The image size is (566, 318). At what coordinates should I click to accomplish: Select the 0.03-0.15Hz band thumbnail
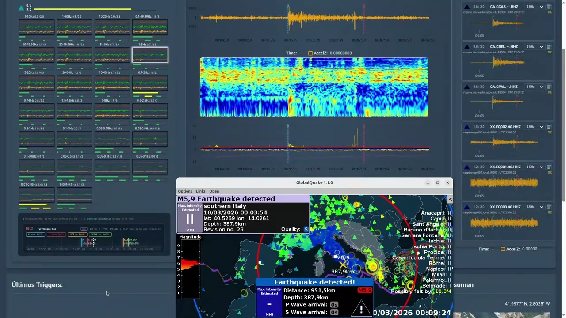(x=112, y=139)
